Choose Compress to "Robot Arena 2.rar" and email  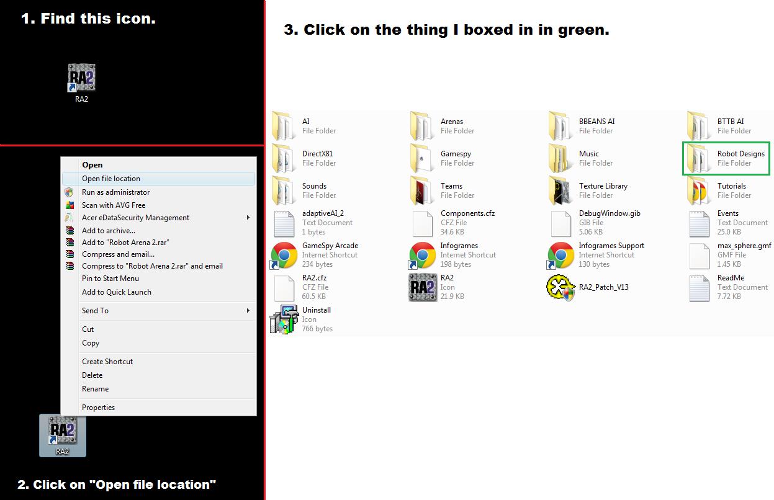click(158, 266)
